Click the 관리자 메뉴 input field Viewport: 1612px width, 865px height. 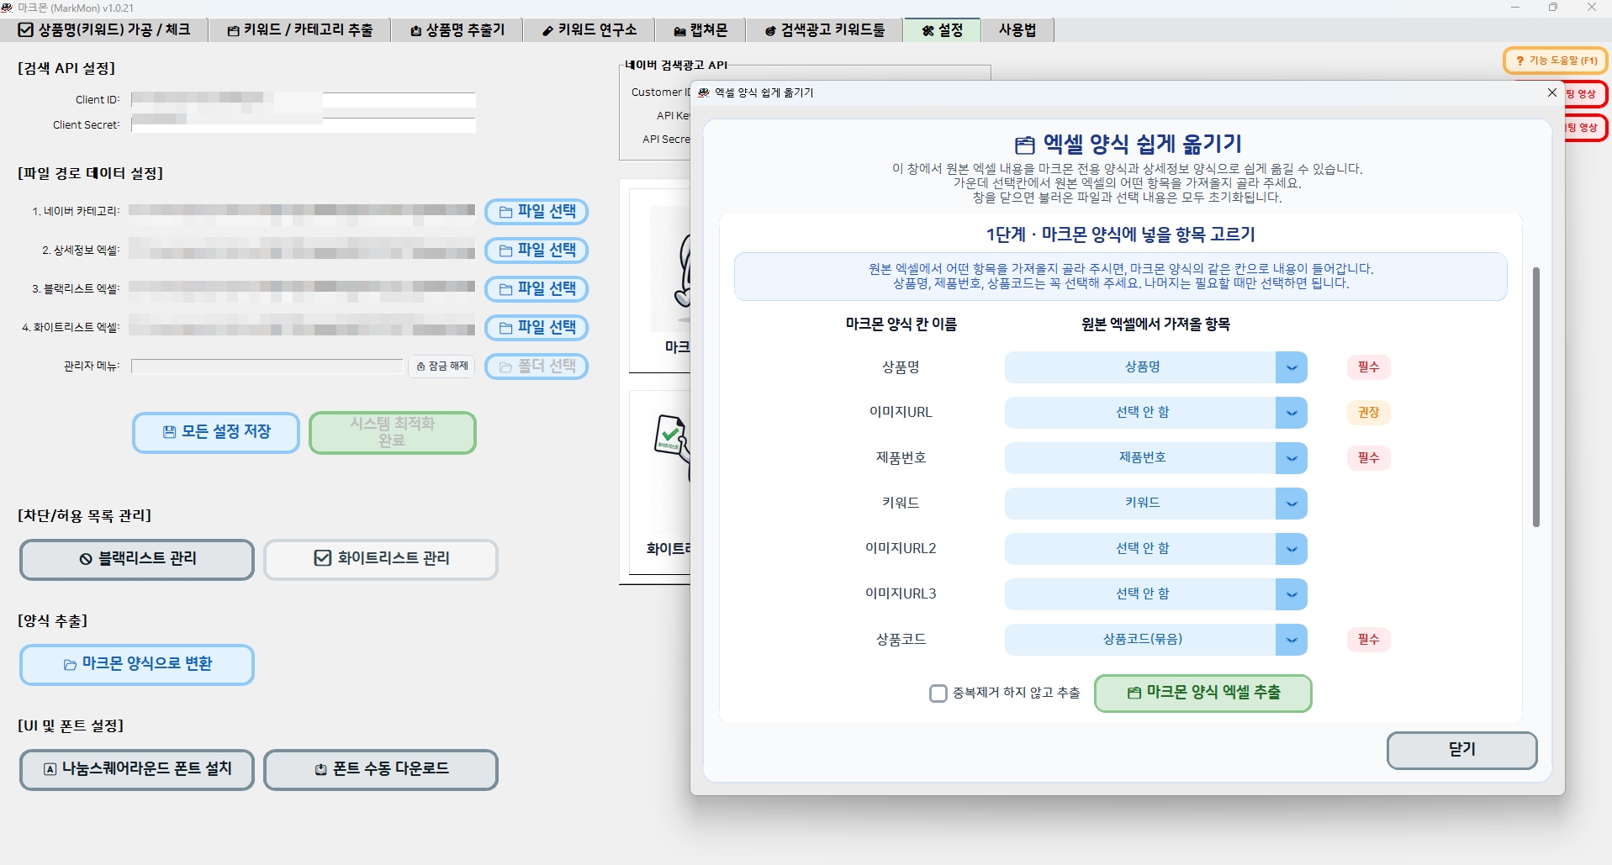point(267,367)
